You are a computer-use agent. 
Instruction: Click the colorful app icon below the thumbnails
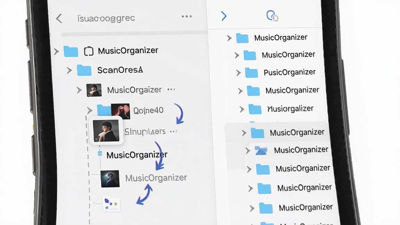(111, 204)
